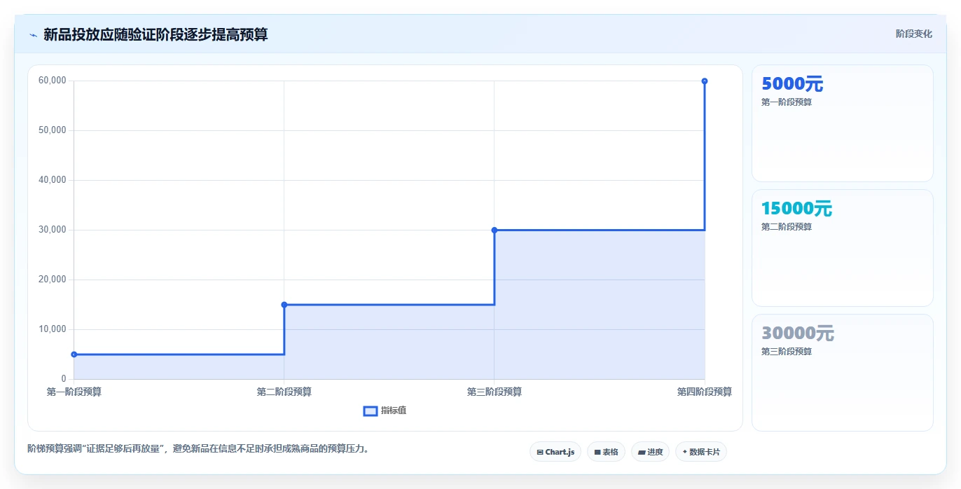Select the Chart.js chip

[555, 452]
